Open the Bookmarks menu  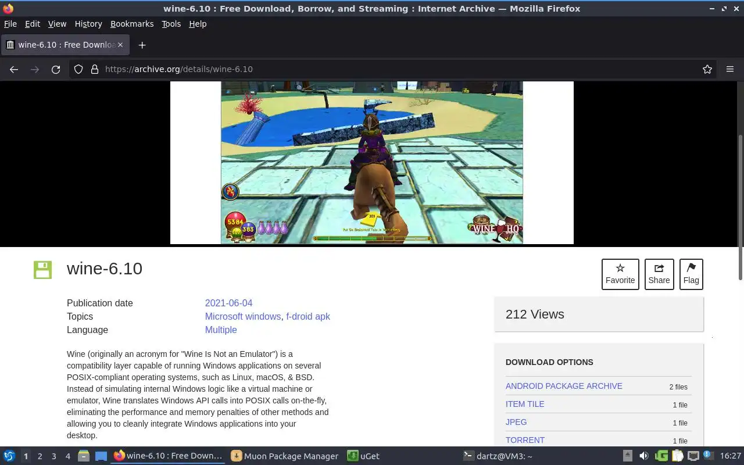coord(132,24)
